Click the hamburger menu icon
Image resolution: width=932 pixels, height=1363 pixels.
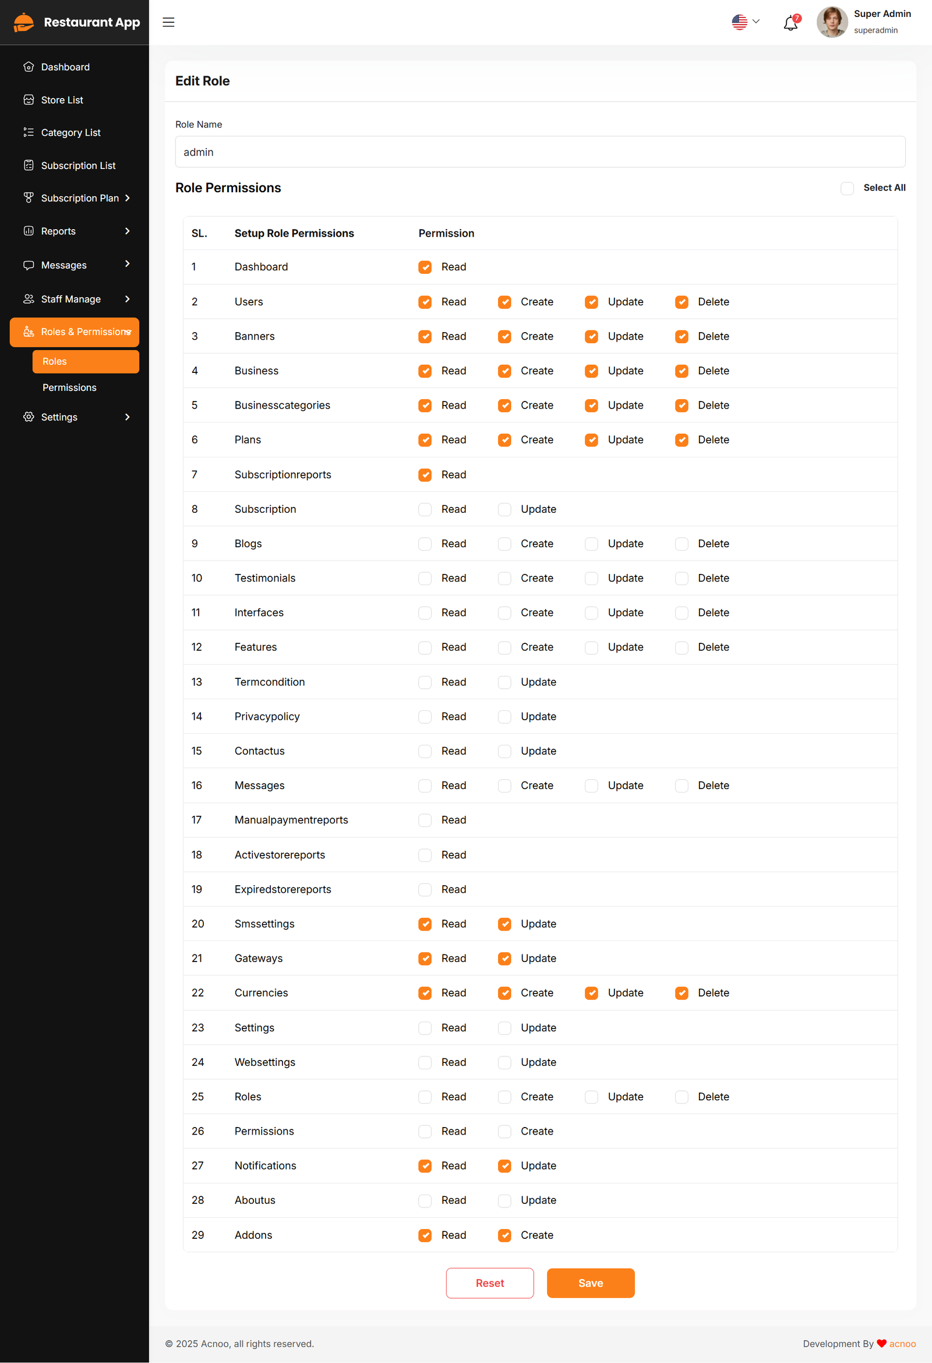[x=168, y=22]
